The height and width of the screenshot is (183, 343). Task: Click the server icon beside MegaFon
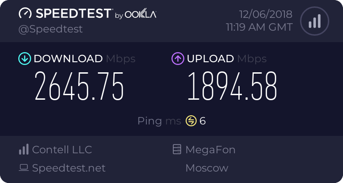tap(177, 149)
